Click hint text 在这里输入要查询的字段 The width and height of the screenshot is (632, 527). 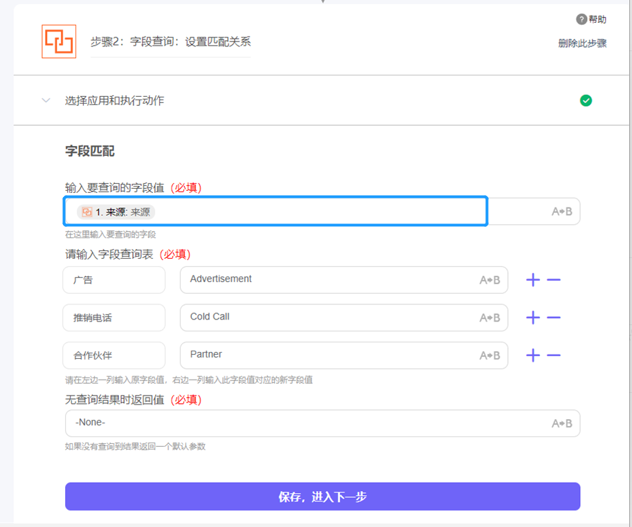point(111,234)
